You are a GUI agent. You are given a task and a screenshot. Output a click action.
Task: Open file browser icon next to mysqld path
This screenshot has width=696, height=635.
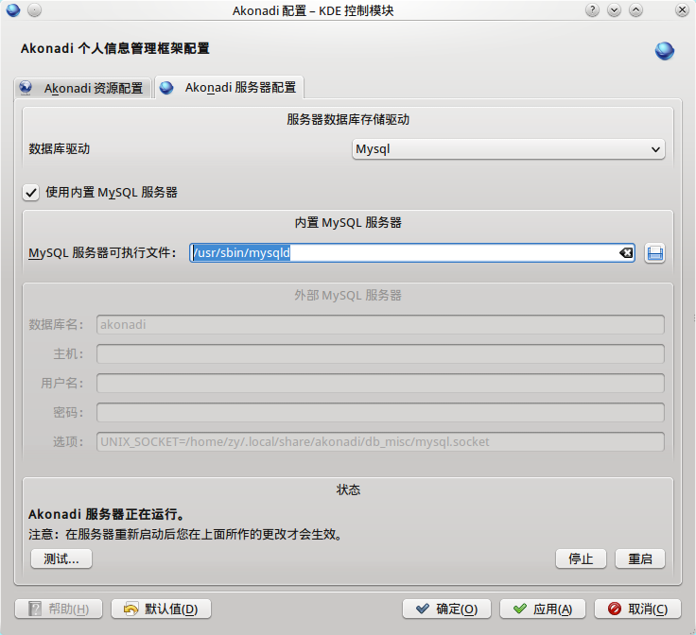(654, 253)
